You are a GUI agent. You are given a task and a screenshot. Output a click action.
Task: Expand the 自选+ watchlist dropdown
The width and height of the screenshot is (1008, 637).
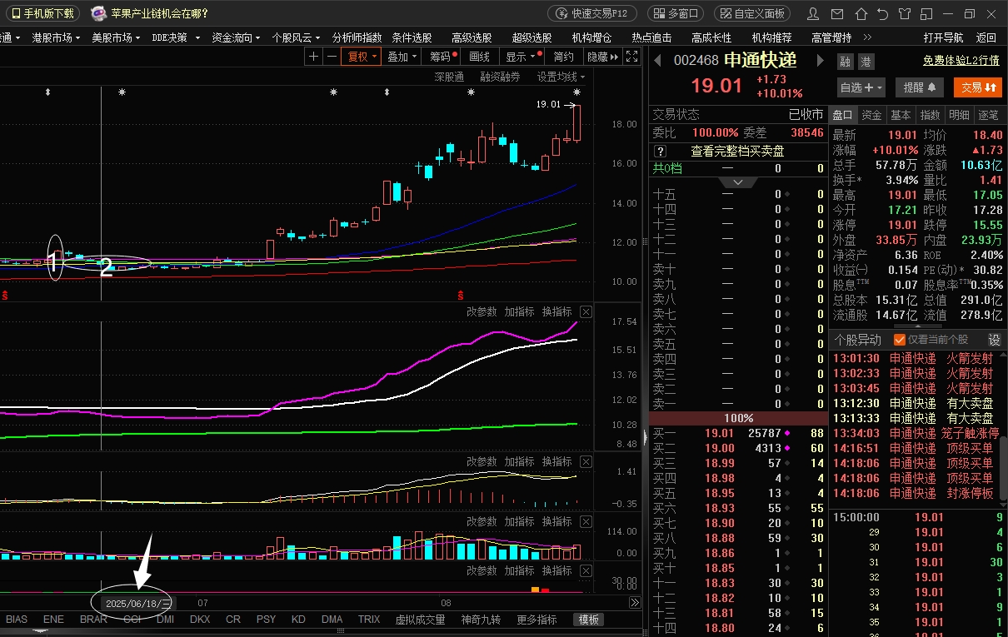(861, 87)
